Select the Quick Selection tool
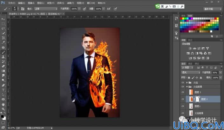 (3, 33)
